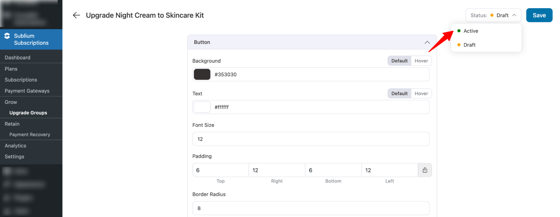Open the Status dropdown
Screen dimensions: 560x217
click(x=493, y=15)
